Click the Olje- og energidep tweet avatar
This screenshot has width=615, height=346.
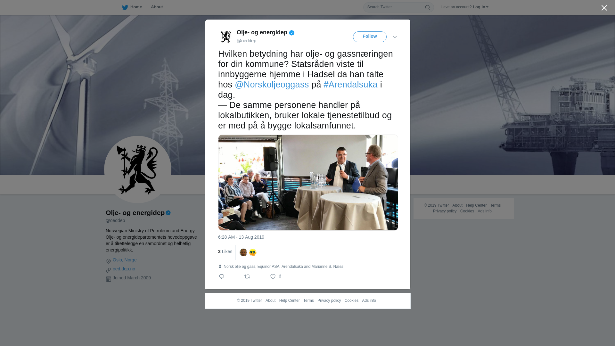tap(226, 37)
